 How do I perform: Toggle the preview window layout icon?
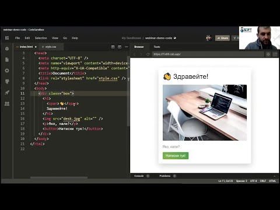(x=120, y=47)
